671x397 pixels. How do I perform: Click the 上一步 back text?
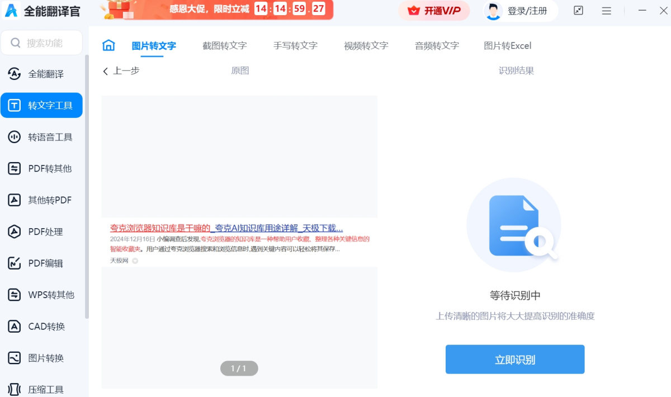(x=126, y=71)
